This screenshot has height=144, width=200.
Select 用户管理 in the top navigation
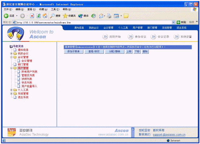point(137,28)
